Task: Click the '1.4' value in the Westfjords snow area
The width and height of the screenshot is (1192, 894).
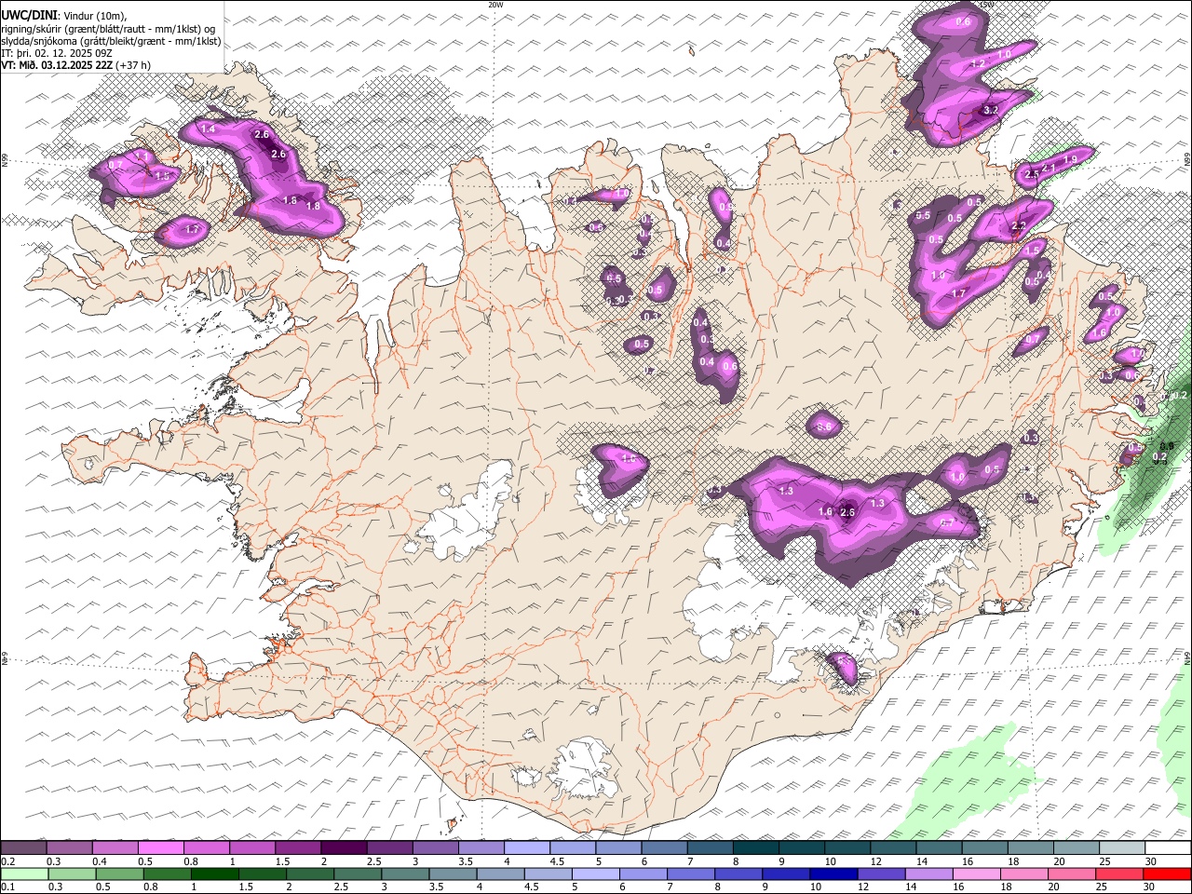Action: click(x=209, y=129)
